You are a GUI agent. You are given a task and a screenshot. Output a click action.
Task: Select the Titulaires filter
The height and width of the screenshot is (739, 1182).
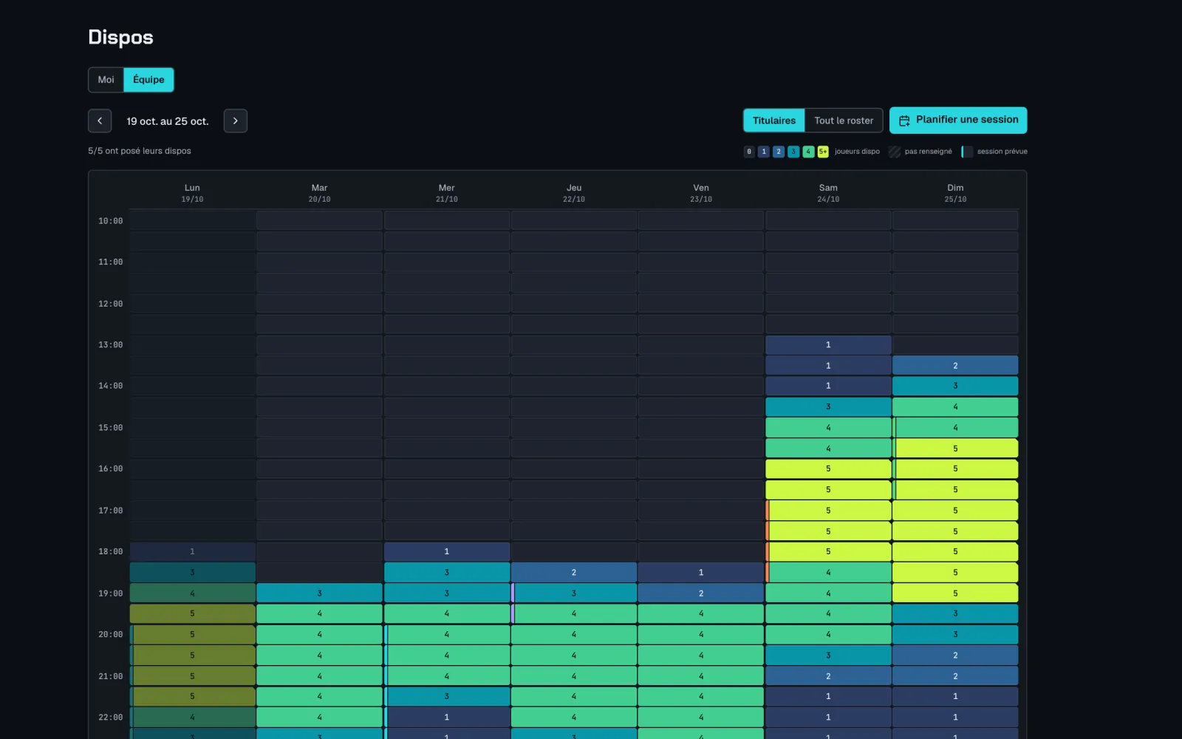(x=774, y=120)
